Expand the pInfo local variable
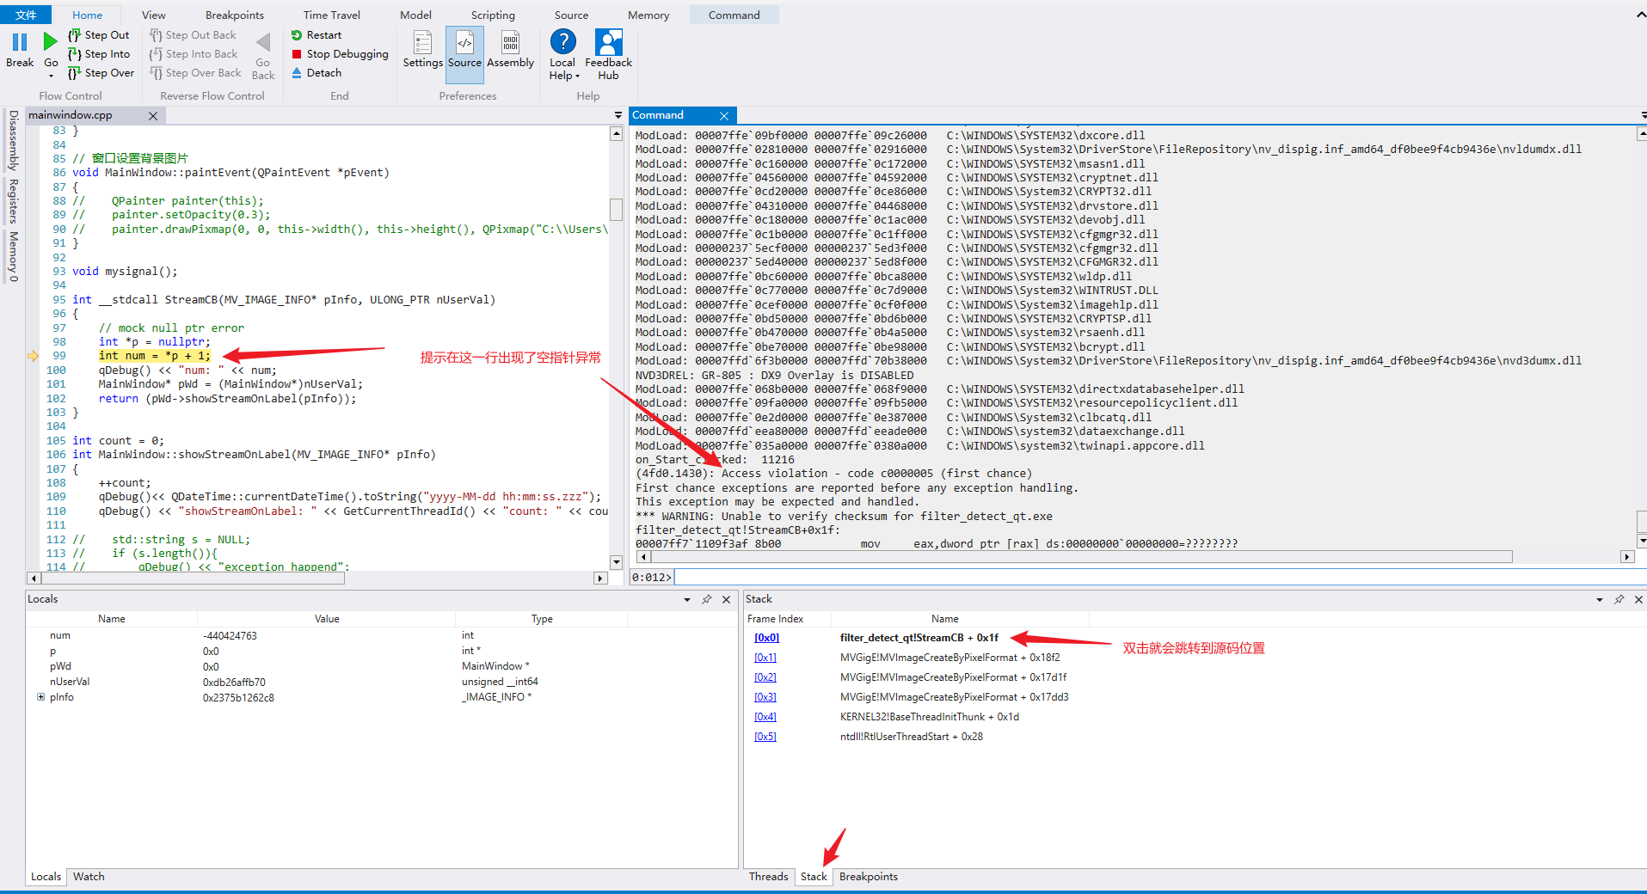The height and width of the screenshot is (894, 1647). tap(40, 697)
